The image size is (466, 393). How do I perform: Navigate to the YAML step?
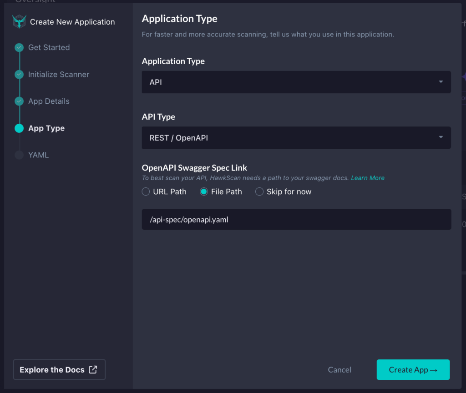[x=39, y=155]
